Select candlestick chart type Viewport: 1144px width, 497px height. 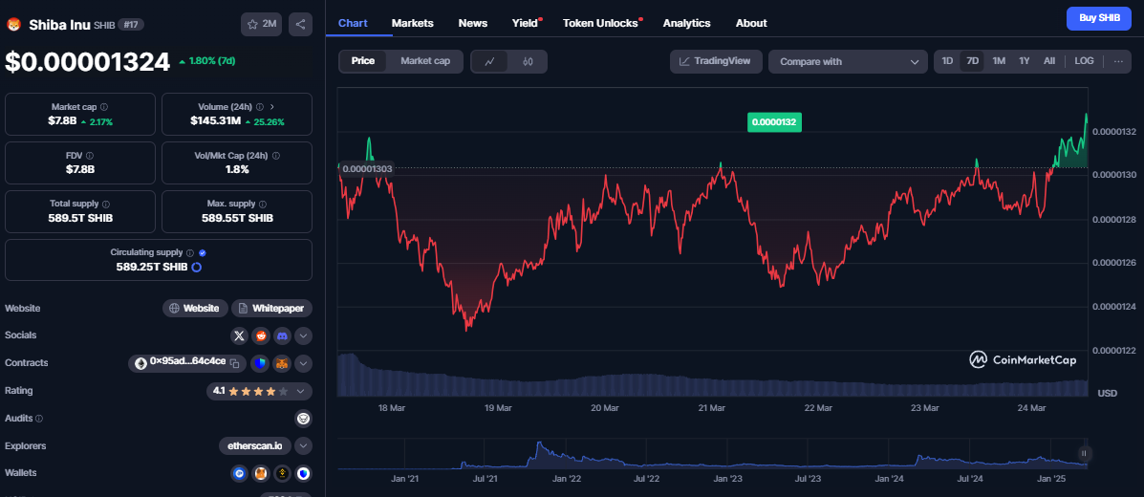[x=528, y=61]
